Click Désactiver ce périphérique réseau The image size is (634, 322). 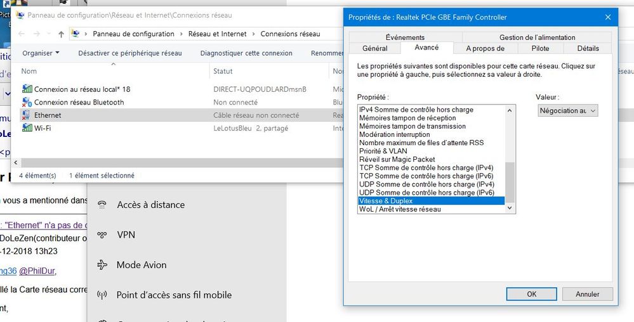pos(129,53)
